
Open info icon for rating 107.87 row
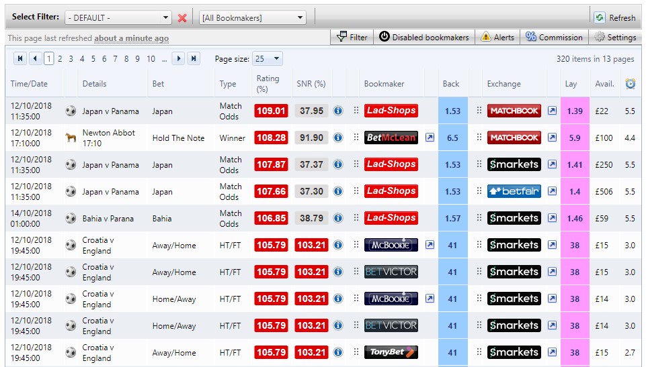tap(338, 164)
